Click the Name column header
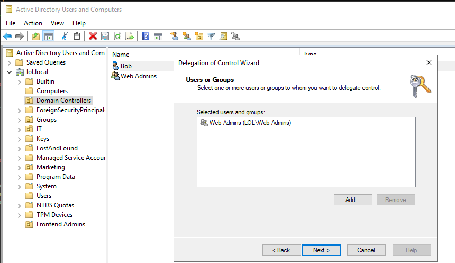Viewport: 455px width, 263px height. (121, 55)
